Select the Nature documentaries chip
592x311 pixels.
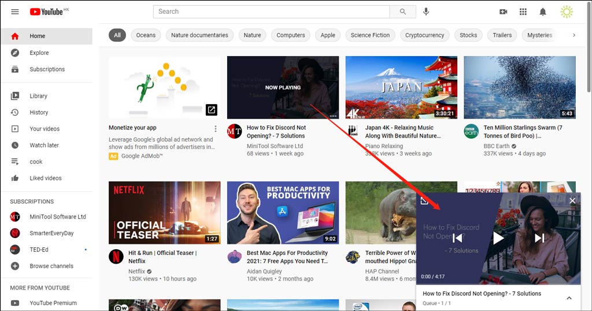[199, 35]
